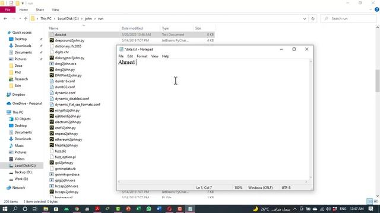The image size is (380, 213).
Task: Open Task View in taskbar
Action: (x=35, y=209)
